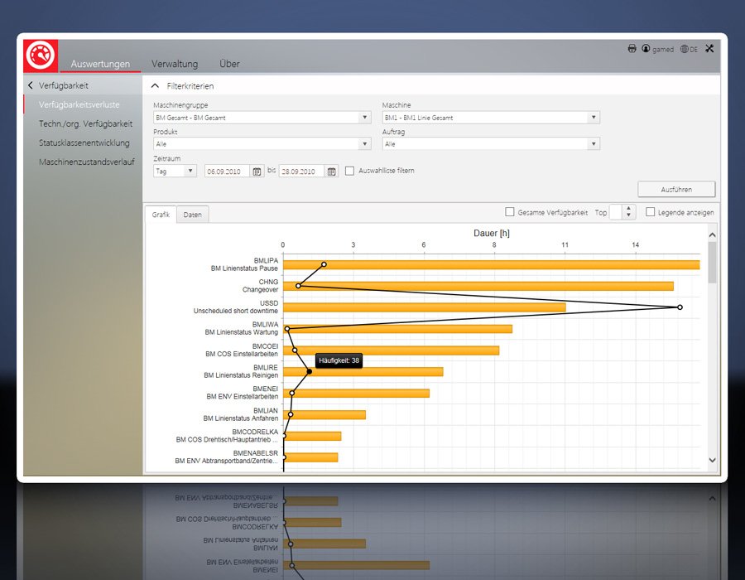
Task: Edit the start date field 06.09.2010
Action: (227, 172)
